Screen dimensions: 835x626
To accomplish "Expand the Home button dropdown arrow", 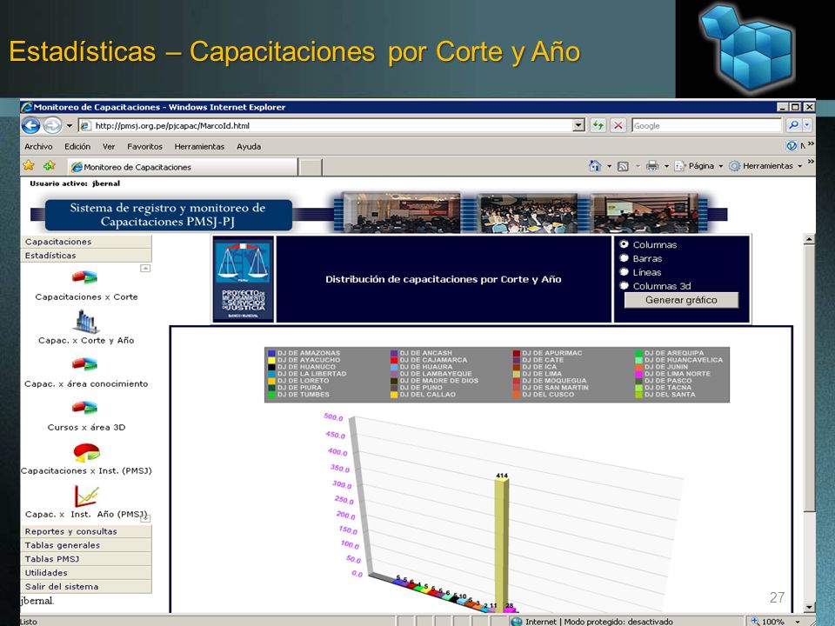I will pos(609,167).
